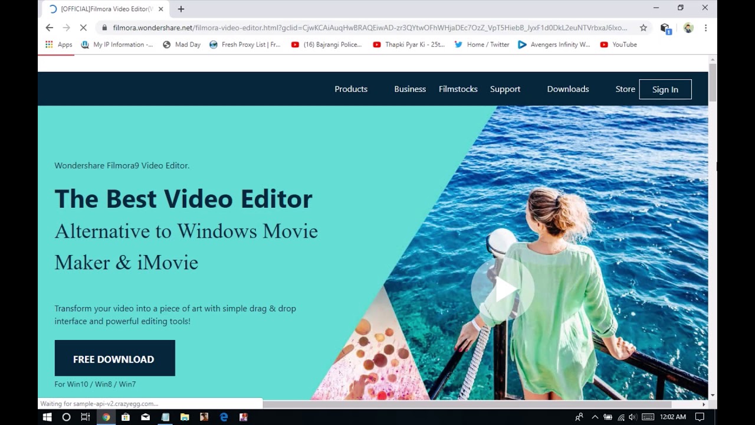Open Bajrangi Police YouTube bookmark
This screenshot has width=755, height=425.
326,44
